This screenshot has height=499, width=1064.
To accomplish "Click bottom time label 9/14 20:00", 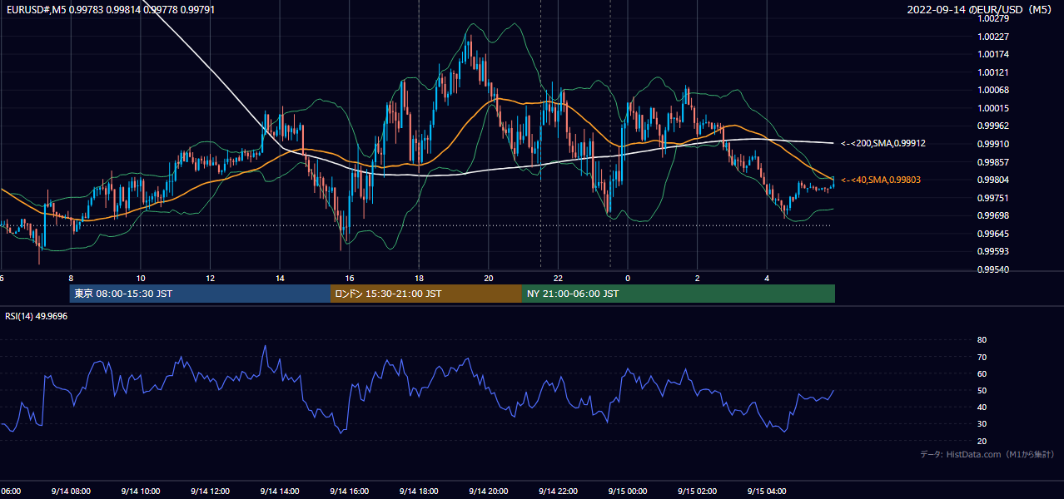I will 489,491.
